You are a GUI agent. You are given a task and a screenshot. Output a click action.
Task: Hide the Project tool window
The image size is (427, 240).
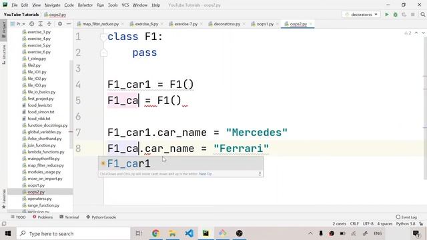pyautogui.click(x=69, y=24)
